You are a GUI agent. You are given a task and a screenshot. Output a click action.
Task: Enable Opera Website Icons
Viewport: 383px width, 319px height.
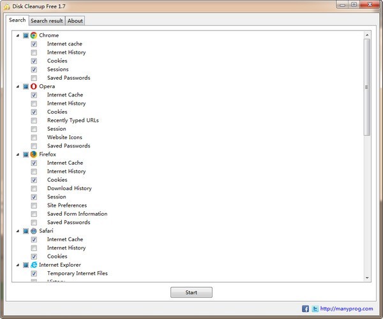coord(34,137)
